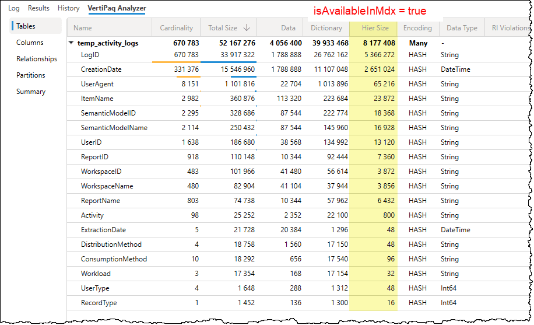Image resolution: width=534 pixels, height=325 pixels.
Task: Collapse the temp_activity_logs table row
Action: (x=71, y=43)
